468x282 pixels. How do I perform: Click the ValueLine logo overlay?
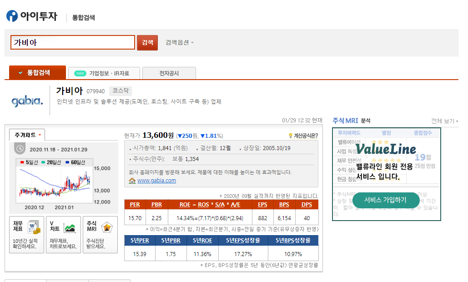386,149
